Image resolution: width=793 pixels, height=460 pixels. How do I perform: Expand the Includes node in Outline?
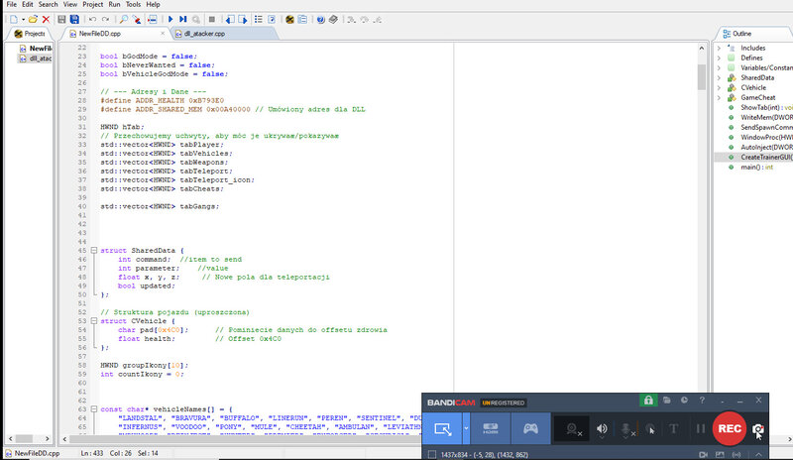720,48
